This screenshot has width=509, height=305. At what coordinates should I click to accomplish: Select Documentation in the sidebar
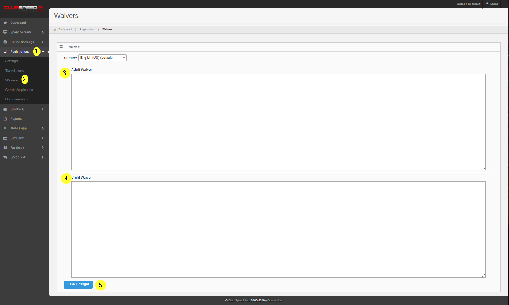coord(17,99)
